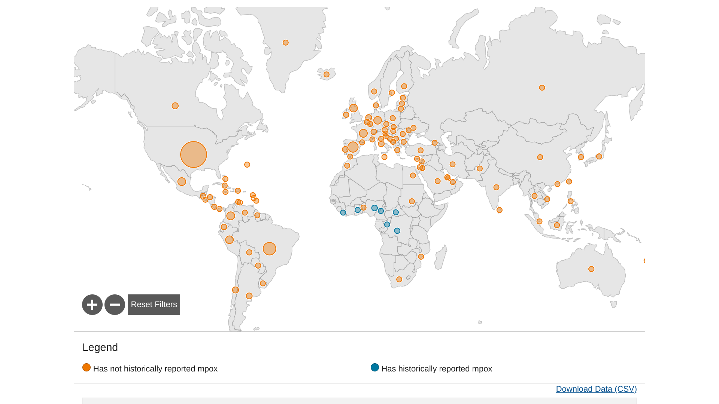719x404 pixels.
Task: Zoom out with the minus button
Action: click(x=115, y=304)
